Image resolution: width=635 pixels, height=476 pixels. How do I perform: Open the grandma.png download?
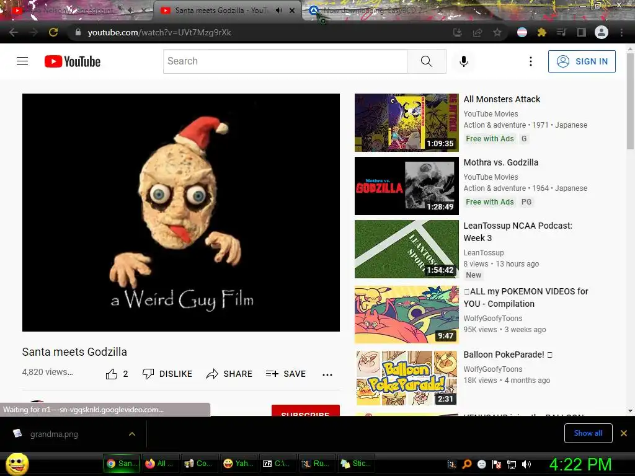(x=54, y=434)
